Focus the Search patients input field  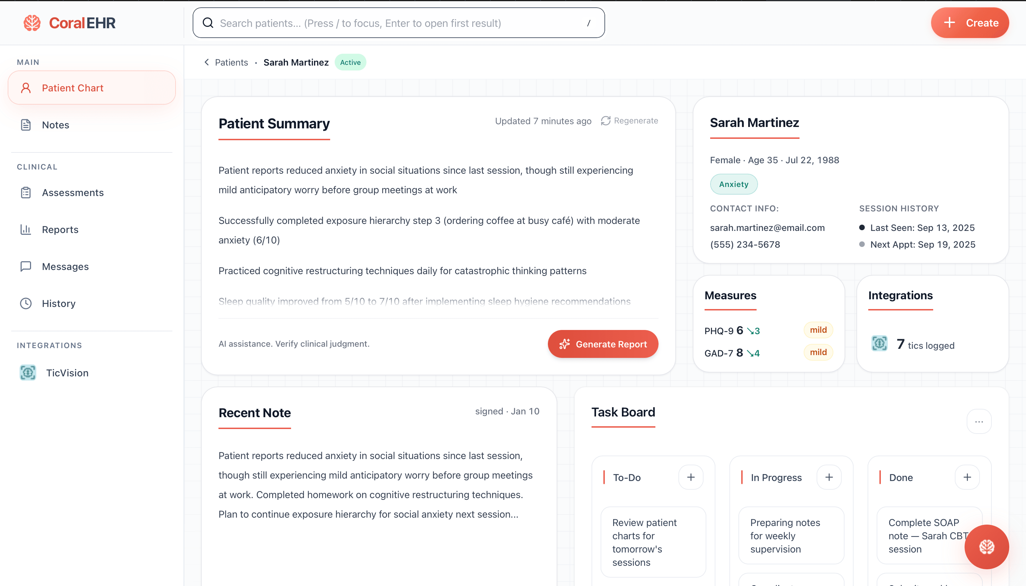point(399,23)
